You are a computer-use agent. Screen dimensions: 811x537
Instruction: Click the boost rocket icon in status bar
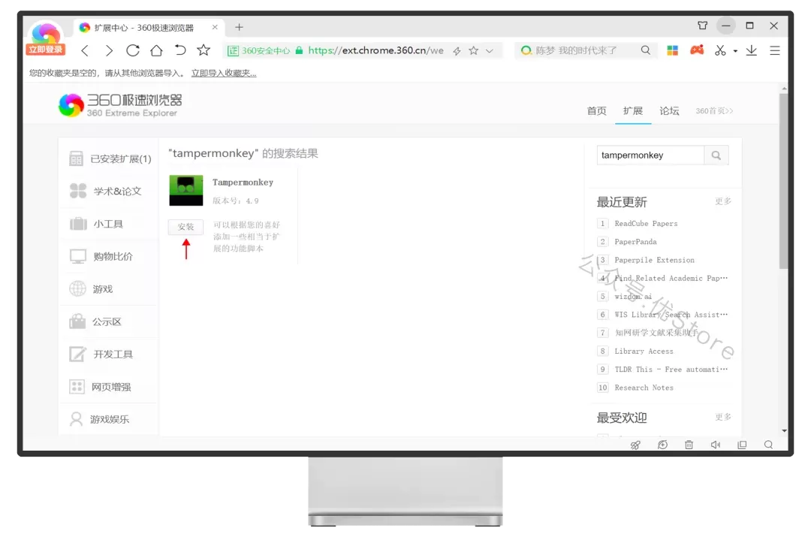coord(635,445)
